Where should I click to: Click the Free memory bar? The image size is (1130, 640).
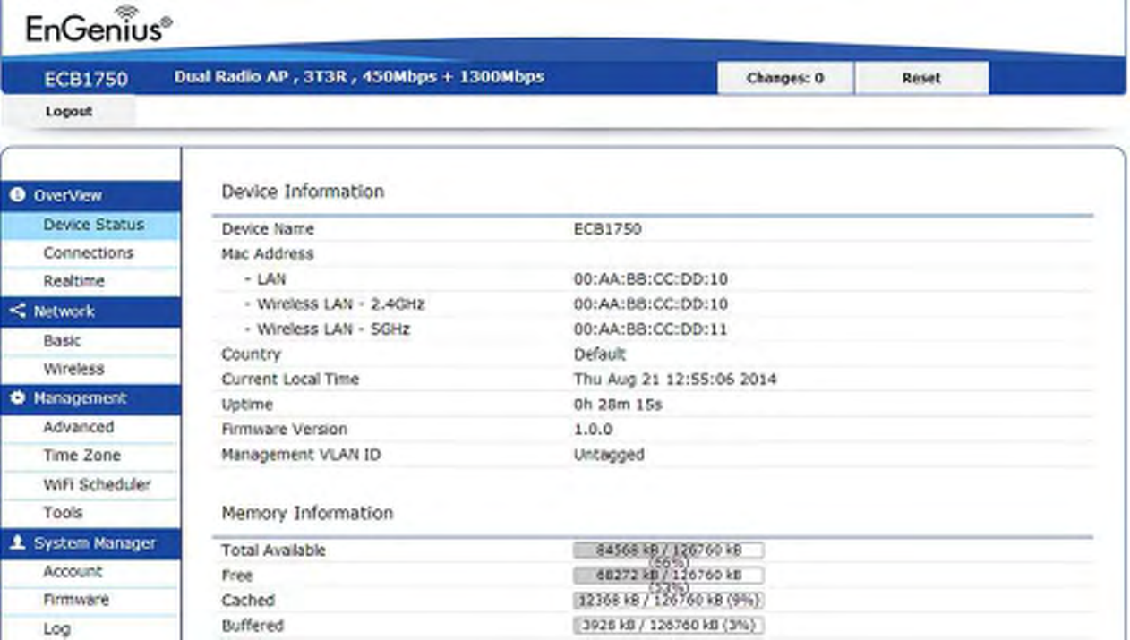(669, 575)
